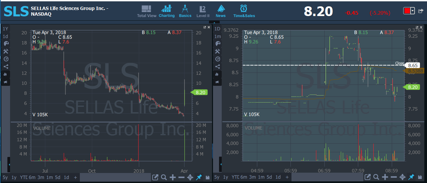This screenshot has width=427, height=183.
Task: Click left chart bottom scroll bar
Action: click(x=115, y=177)
